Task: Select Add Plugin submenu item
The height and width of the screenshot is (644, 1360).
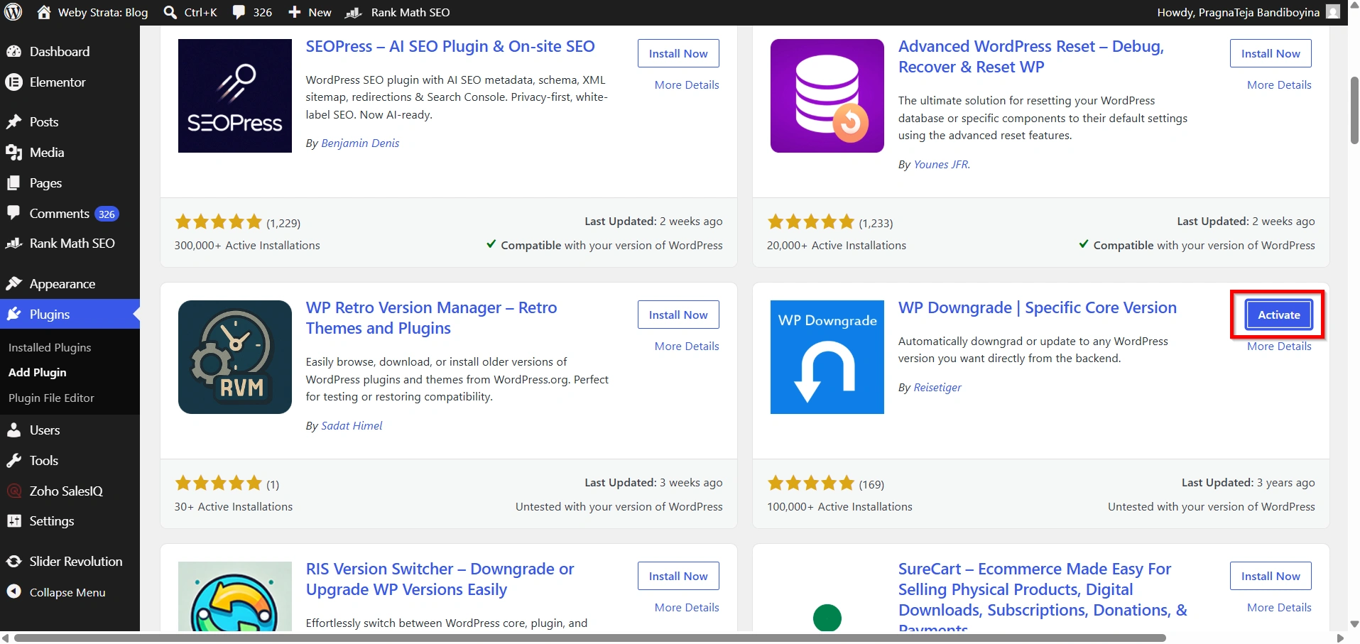Action: tap(38, 372)
